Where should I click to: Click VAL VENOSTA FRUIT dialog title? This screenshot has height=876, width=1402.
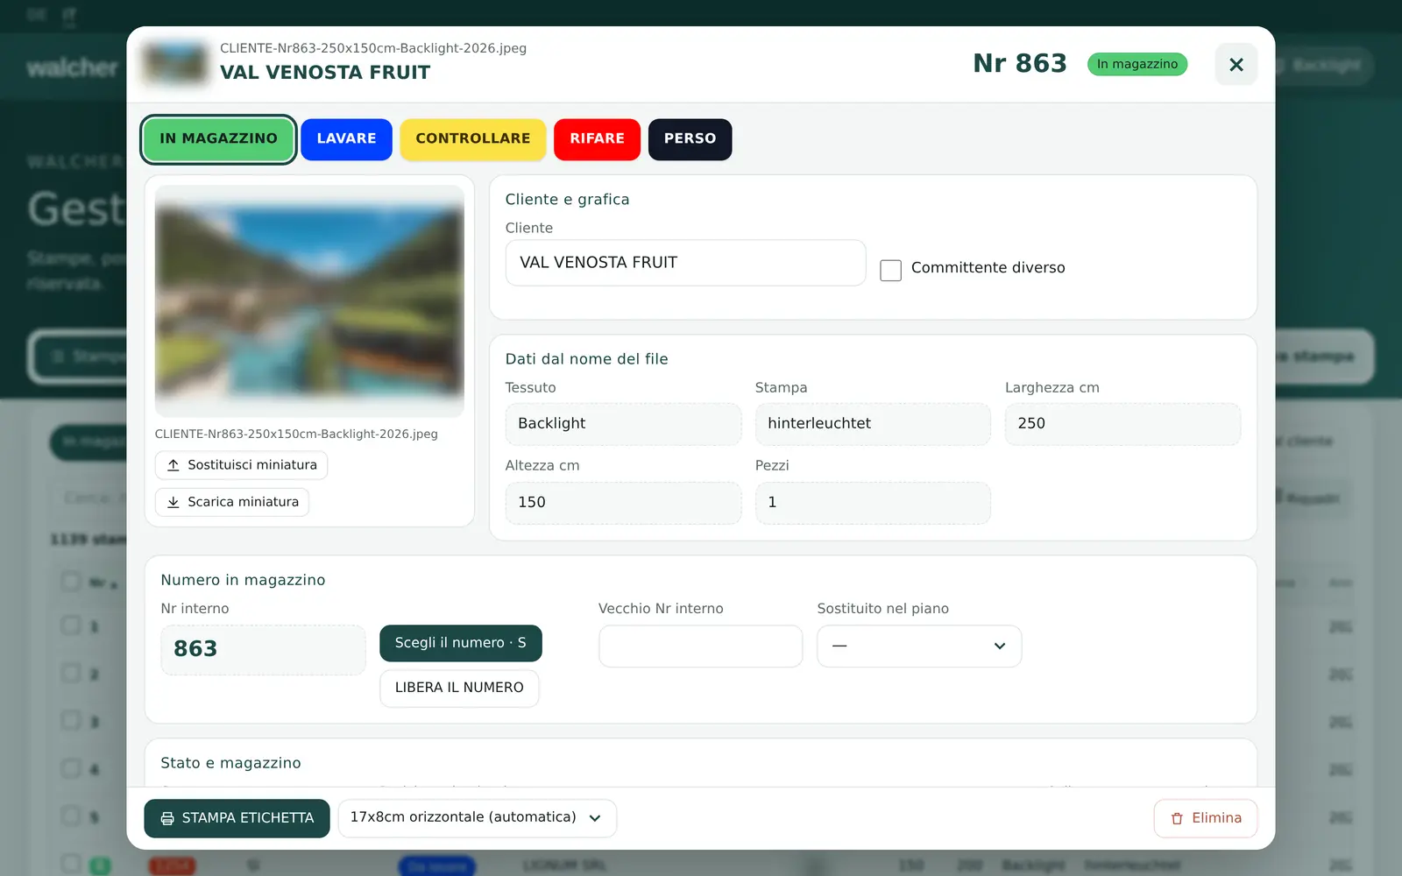[x=325, y=73]
